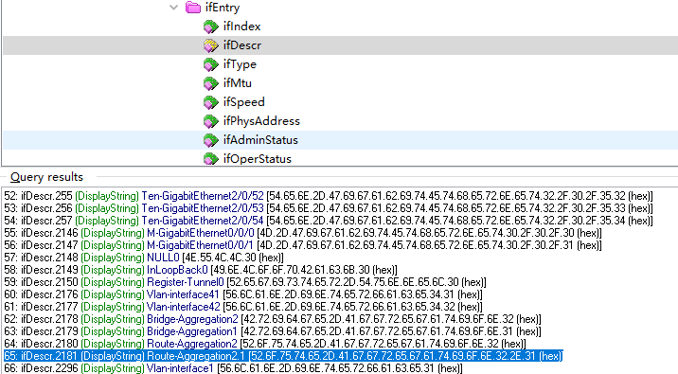The width and height of the screenshot is (678, 374).
Task: Select the ifEntry tree label
Action: coord(223,8)
